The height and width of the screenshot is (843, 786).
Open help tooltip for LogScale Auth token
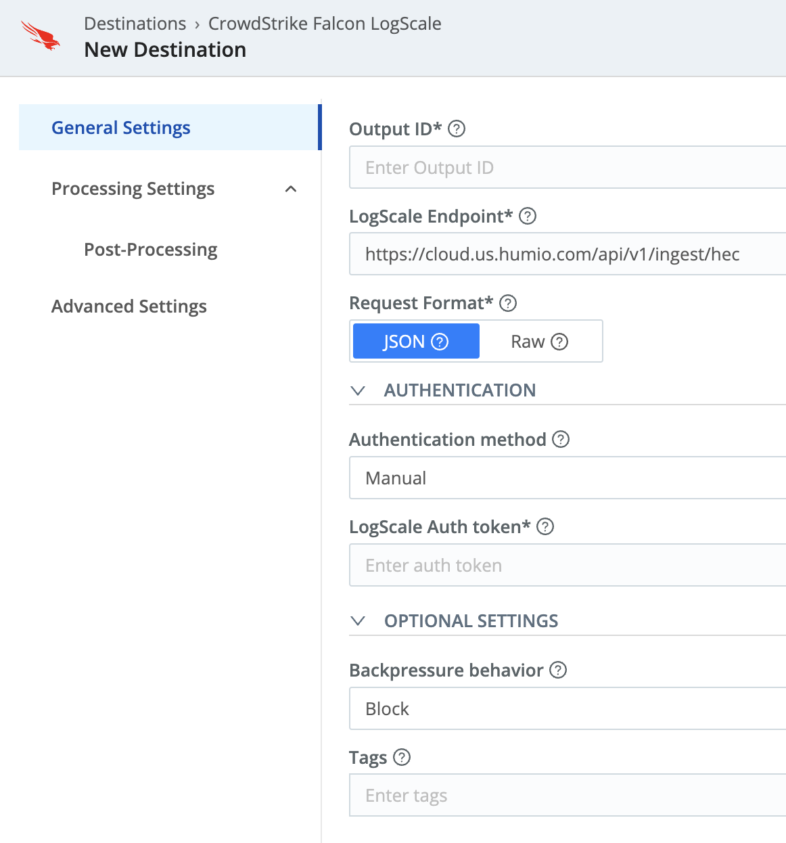pyautogui.click(x=545, y=526)
